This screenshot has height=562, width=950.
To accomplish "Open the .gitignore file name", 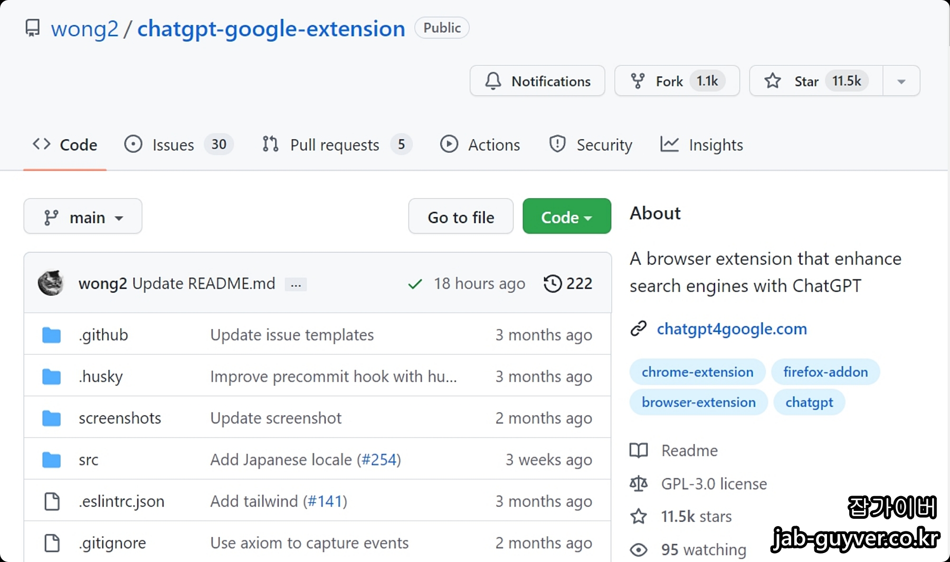I will tap(112, 543).
